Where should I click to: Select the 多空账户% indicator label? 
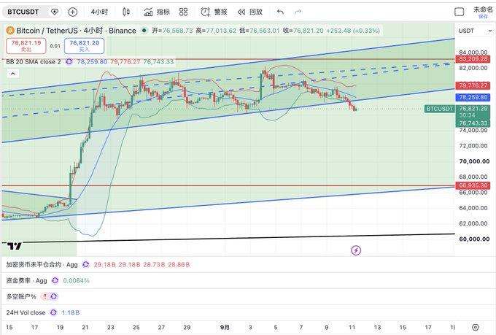21,296
